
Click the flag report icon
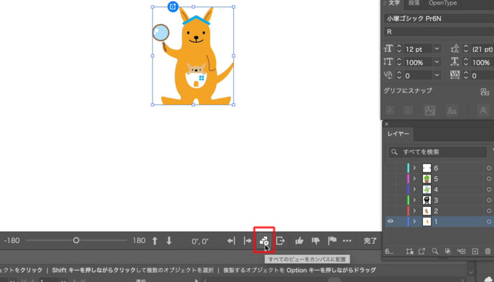[x=332, y=241]
